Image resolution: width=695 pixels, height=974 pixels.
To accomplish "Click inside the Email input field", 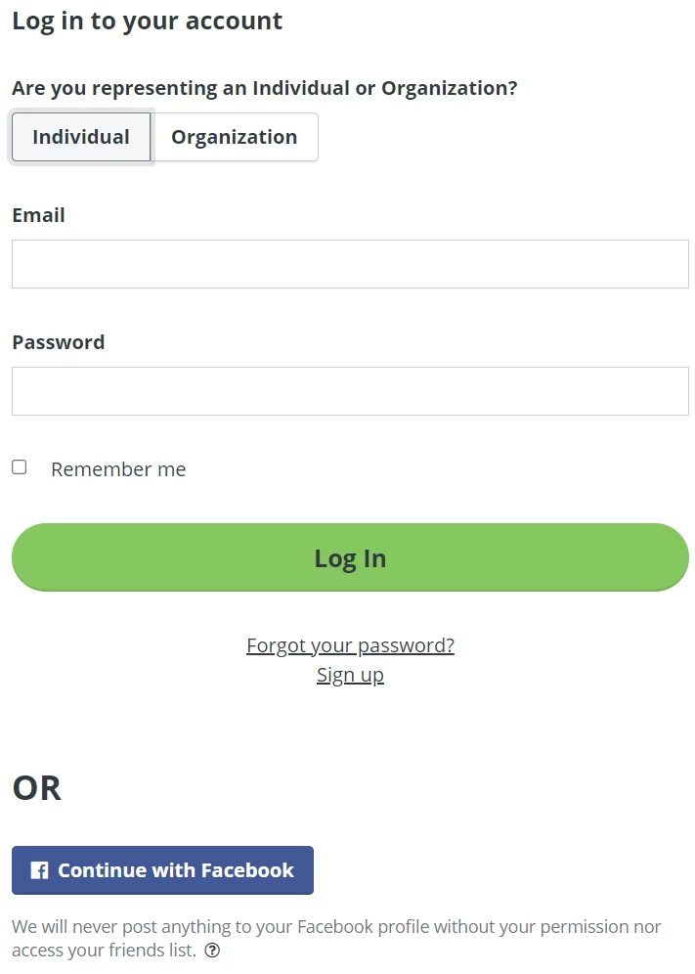I will point(350,263).
